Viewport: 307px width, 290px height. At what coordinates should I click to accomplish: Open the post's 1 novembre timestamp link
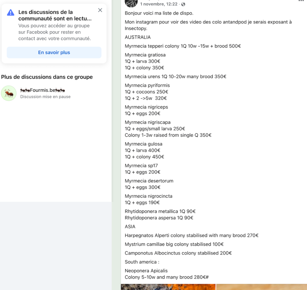[x=159, y=4]
